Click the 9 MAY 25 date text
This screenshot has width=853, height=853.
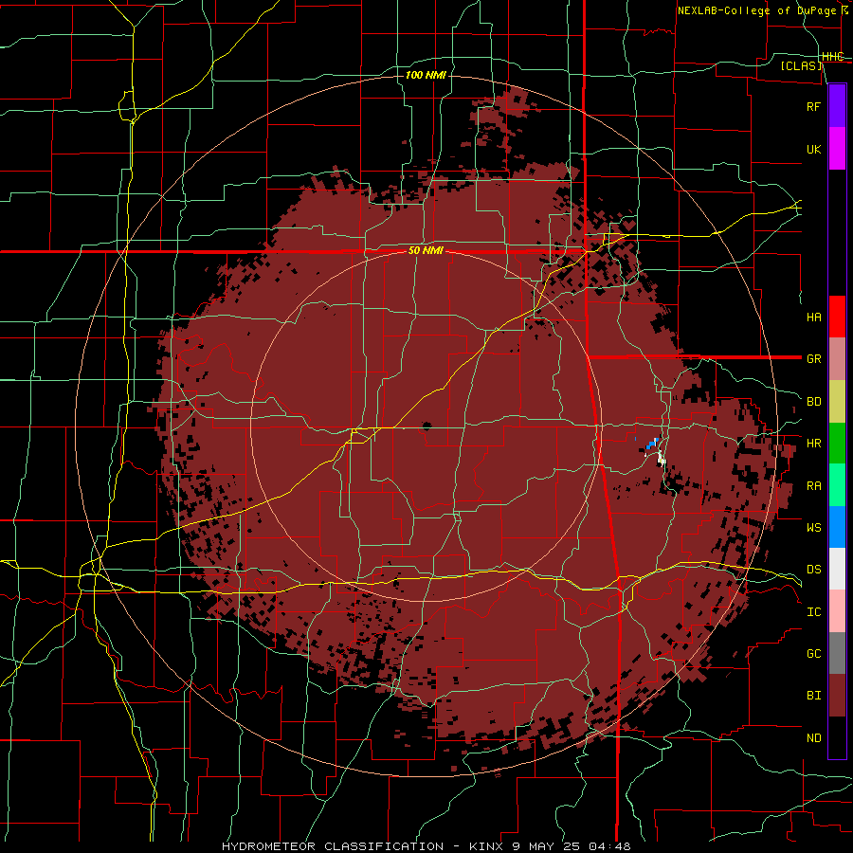point(546,846)
